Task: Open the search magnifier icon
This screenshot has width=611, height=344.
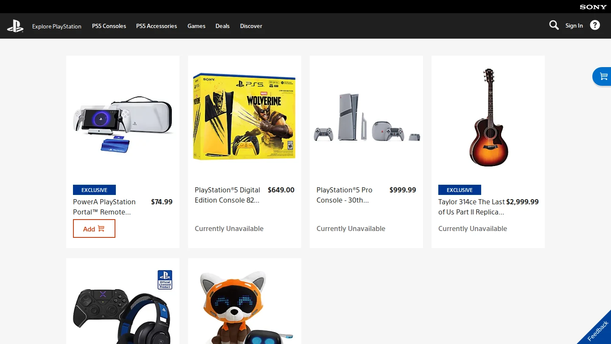Action: click(x=554, y=25)
